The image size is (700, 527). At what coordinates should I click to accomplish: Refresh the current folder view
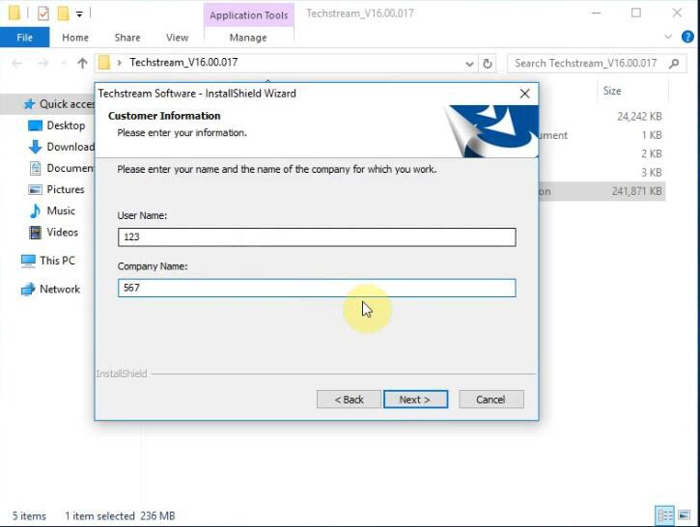(488, 64)
